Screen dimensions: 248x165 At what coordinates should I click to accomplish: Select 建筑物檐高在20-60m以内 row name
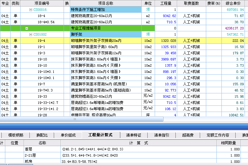91,96
